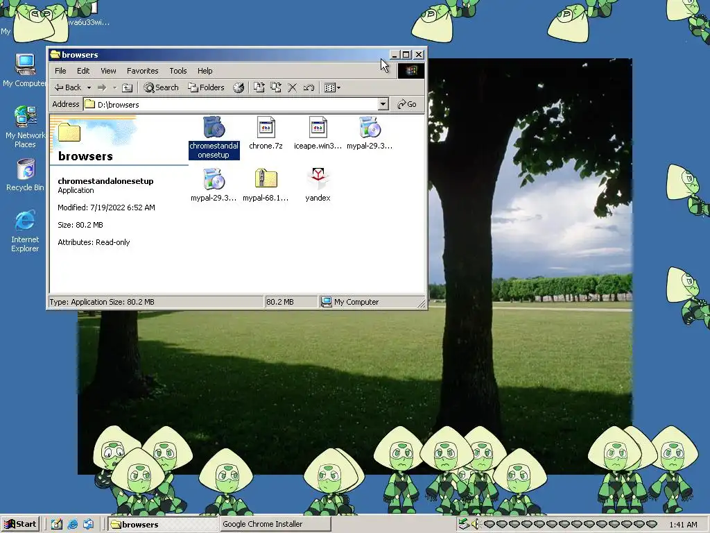The height and width of the screenshot is (533, 710).
Task: Click the network connection tray icon
Action: tap(464, 525)
